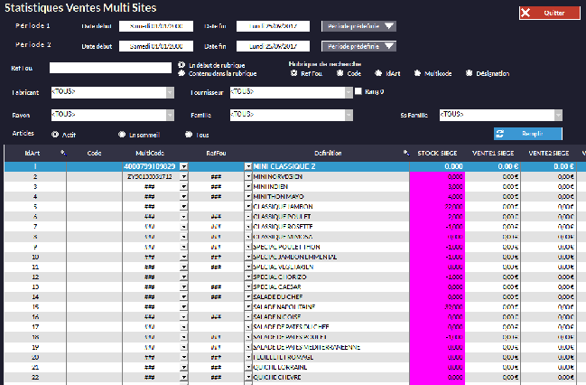Click the refresh arrows icon on Remplir
The height and width of the screenshot is (385, 586).
tap(498, 133)
